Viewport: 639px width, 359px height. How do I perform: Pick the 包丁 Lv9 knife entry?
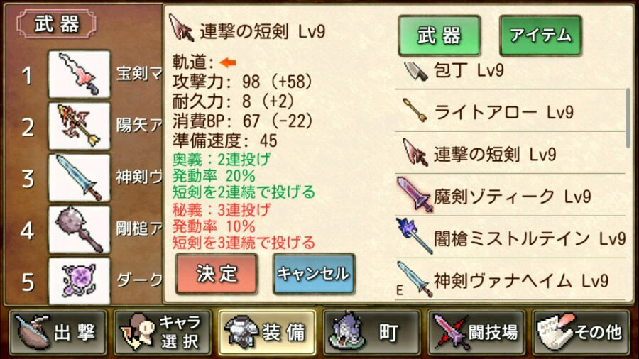510,72
